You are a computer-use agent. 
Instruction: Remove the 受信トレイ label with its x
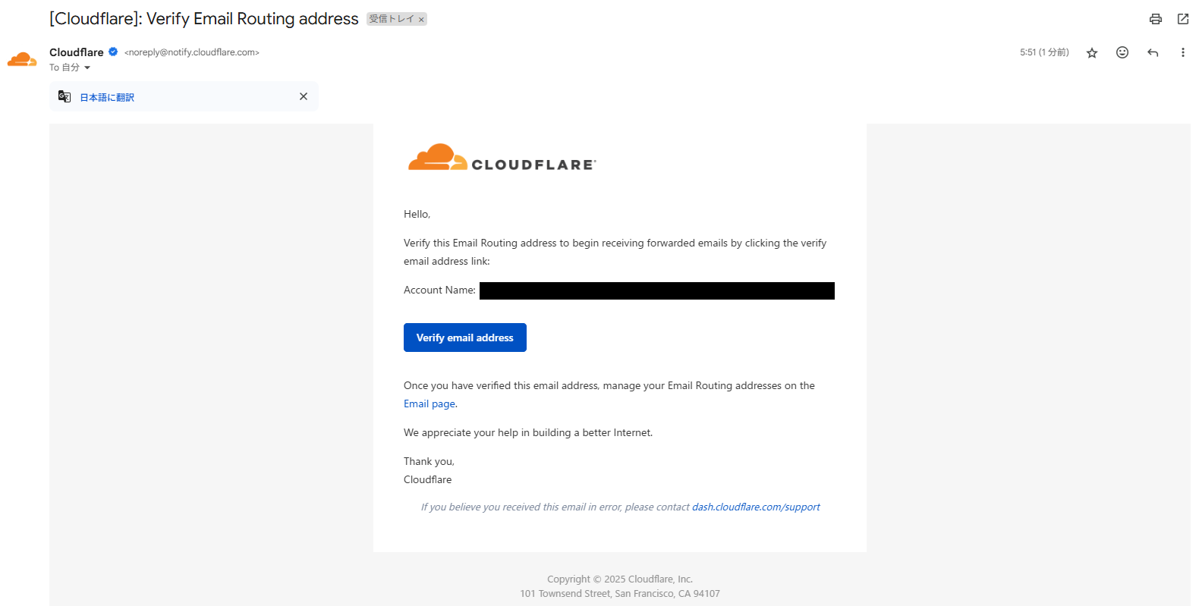(x=421, y=20)
